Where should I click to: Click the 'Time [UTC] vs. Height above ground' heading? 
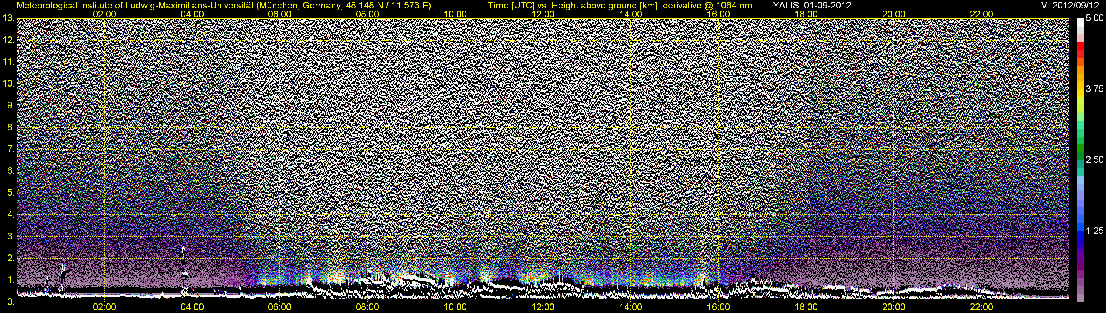click(x=620, y=6)
